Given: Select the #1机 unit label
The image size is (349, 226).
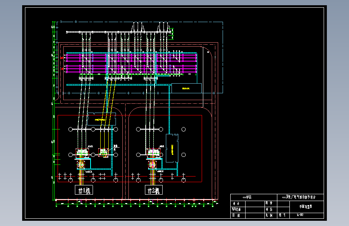Looking at the screenshot, I should point(84,190).
